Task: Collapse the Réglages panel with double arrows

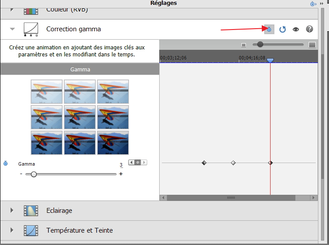Action: [x=321, y=4]
